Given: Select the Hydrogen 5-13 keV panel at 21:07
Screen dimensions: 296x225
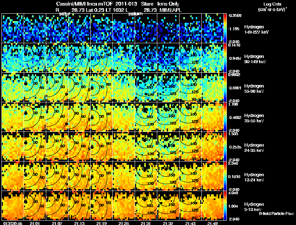Looking at the screenshot, I should 57,206.
